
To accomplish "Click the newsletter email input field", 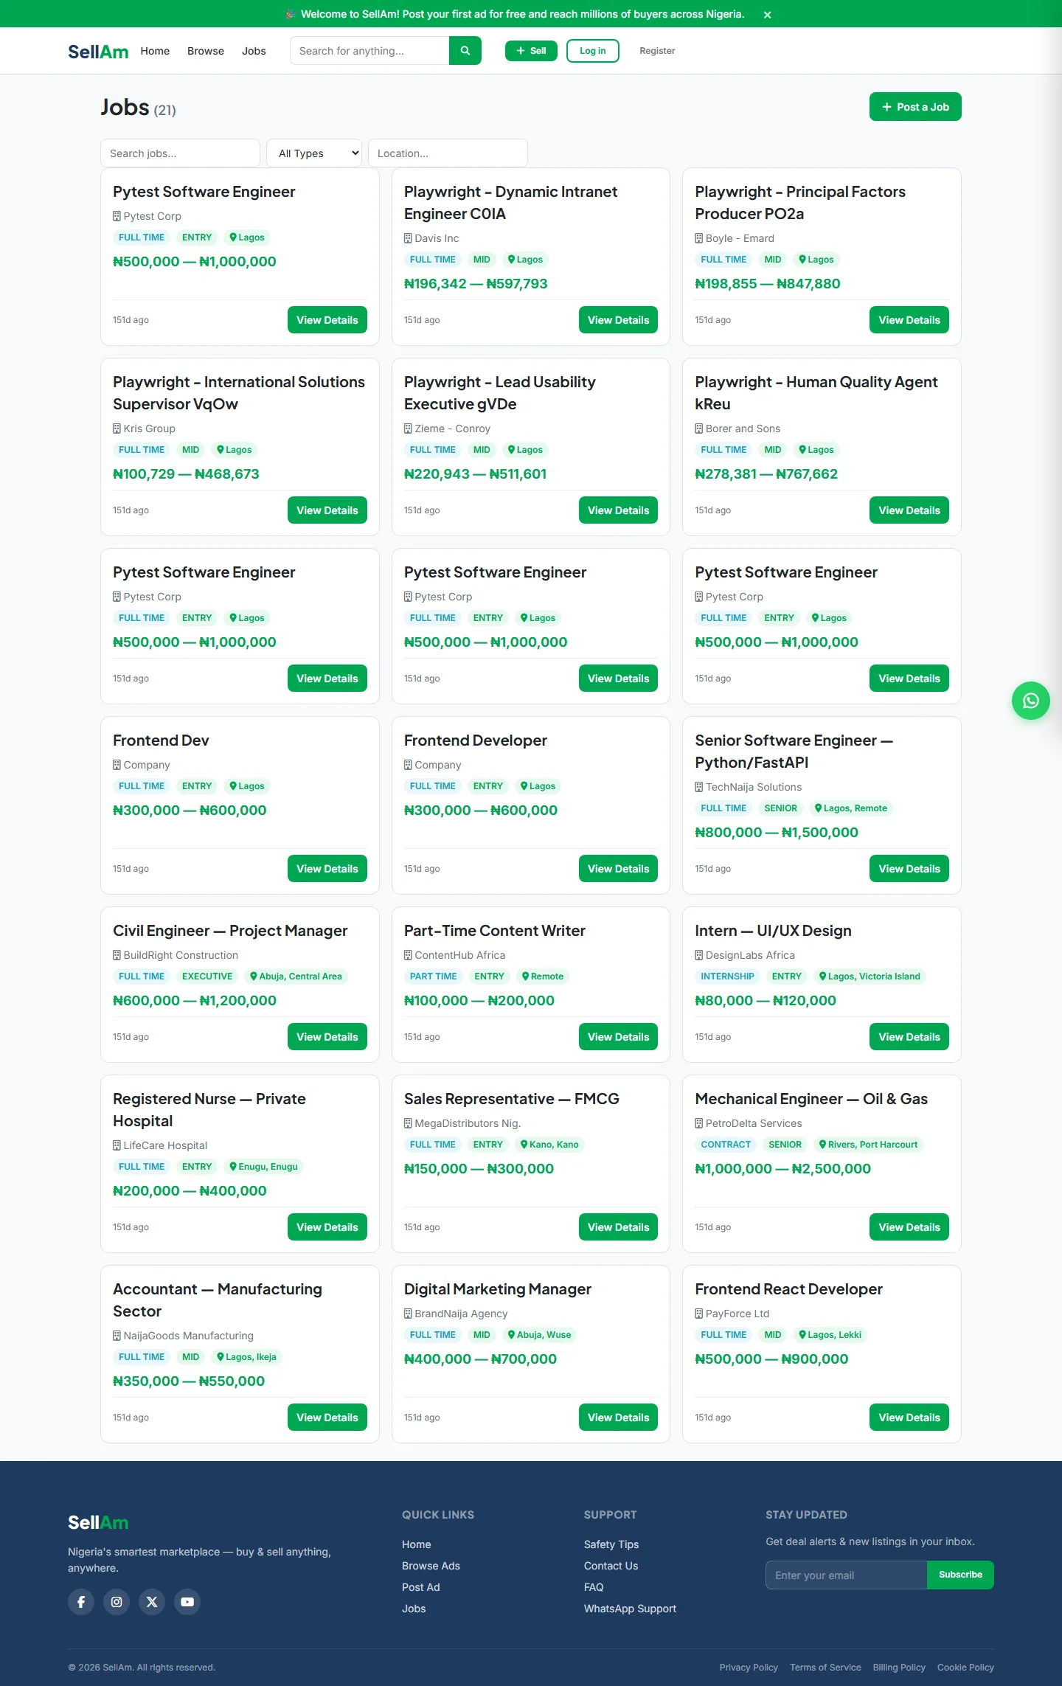I will 847,1575.
